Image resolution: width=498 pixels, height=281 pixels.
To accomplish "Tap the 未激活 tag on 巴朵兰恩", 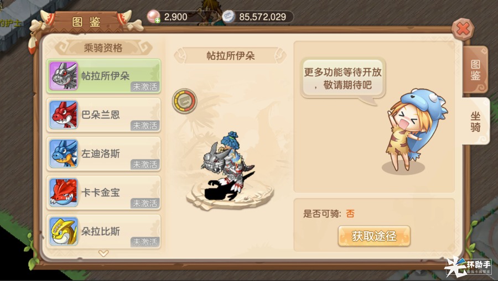I will tap(145, 126).
